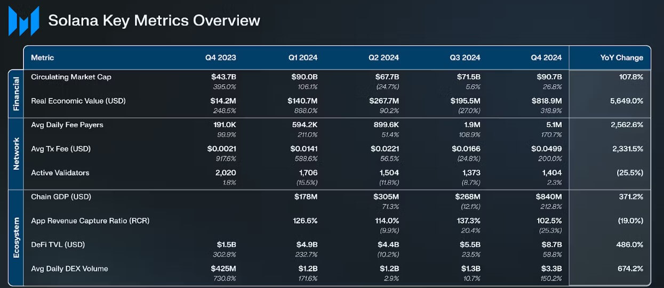Select the 5,649.0% YoY change value
This screenshot has width=664, height=288.
pyautogui.click(x=627, y=101)
